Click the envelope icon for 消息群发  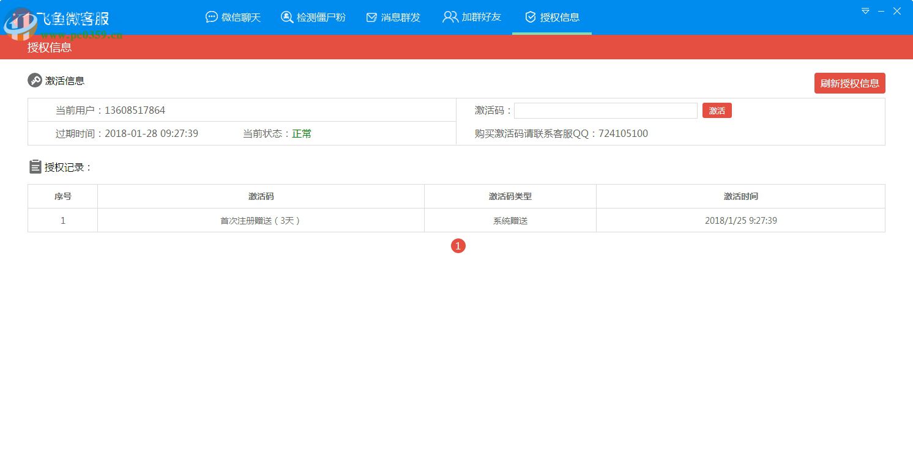pyautogui.click(x=371, y=17)
